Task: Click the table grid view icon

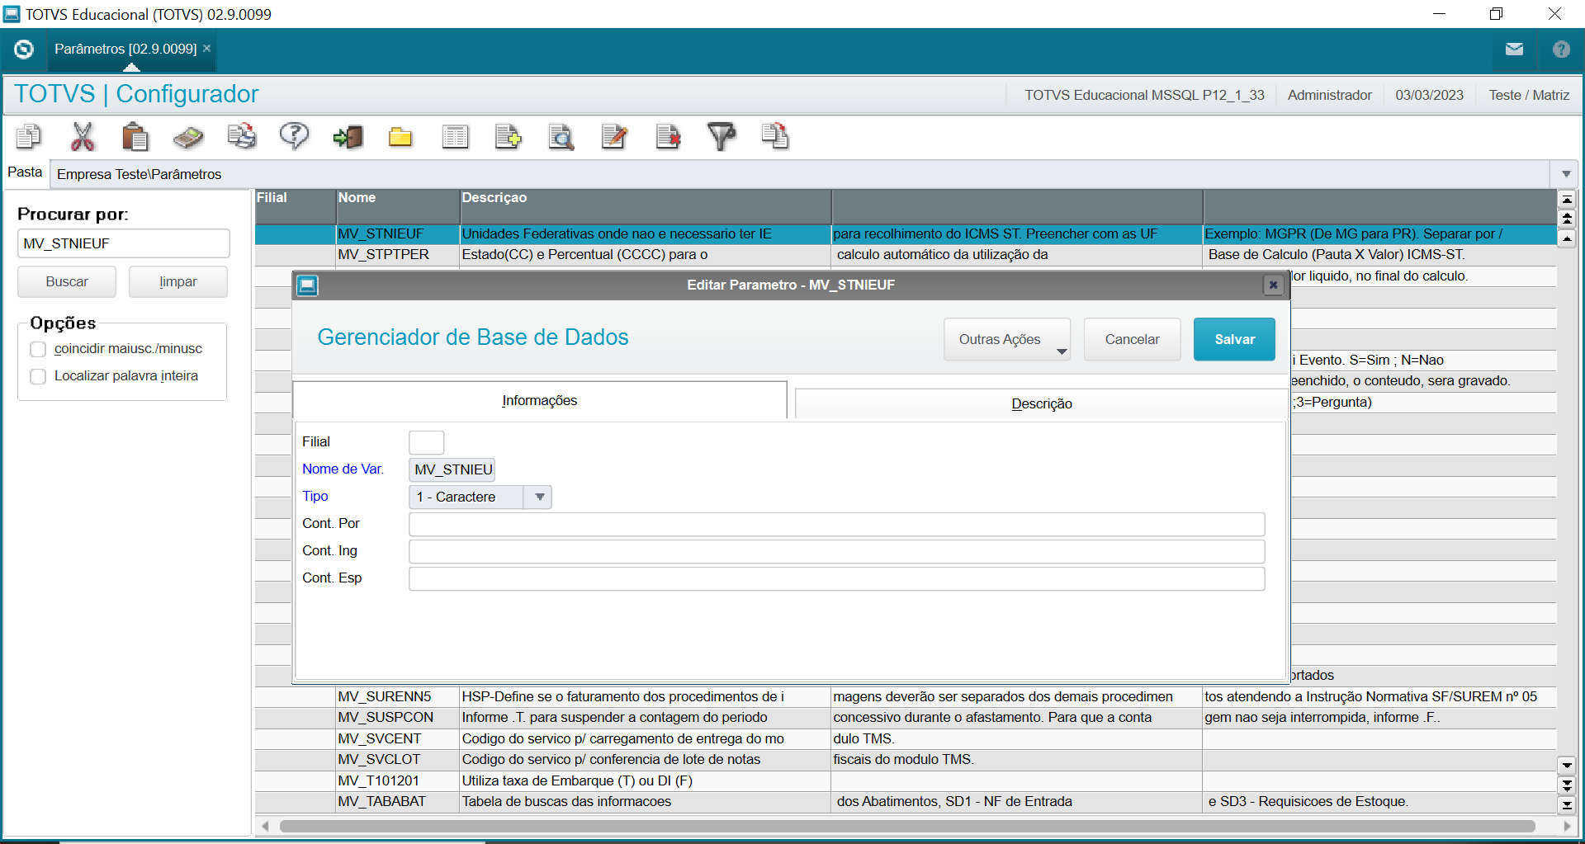Action: [x=455, y=137]
